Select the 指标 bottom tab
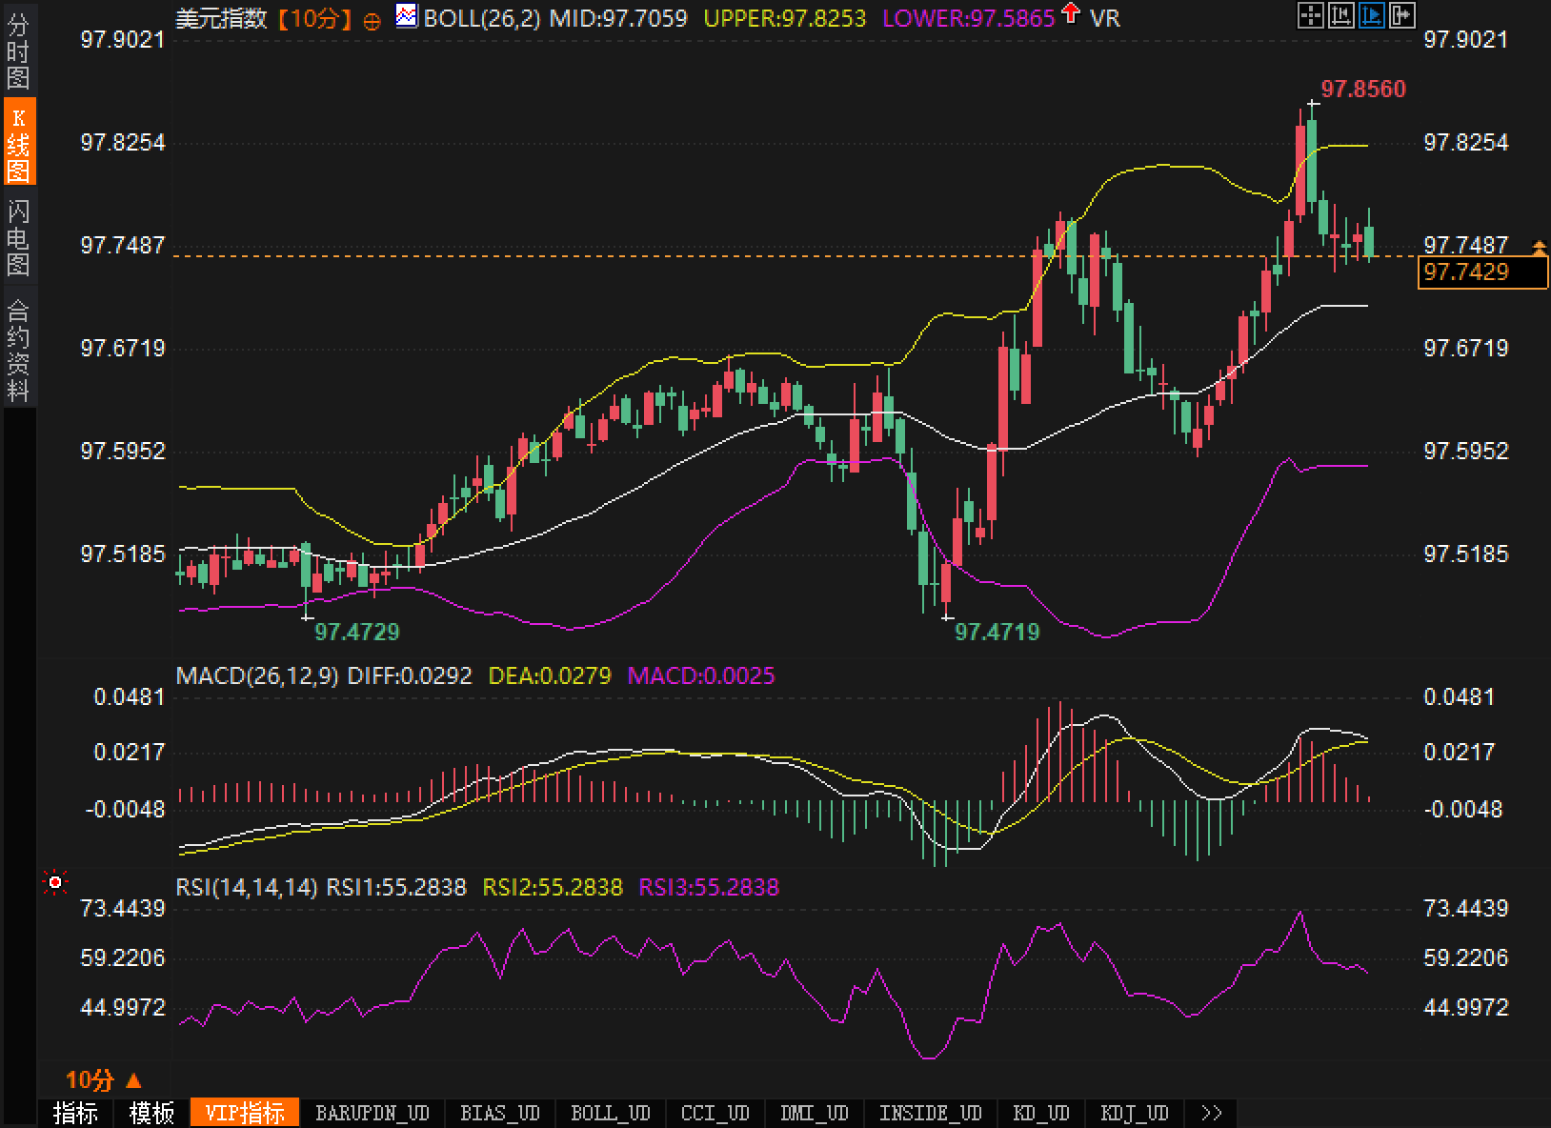The height and width of the screenshot is (1128, 1551). coord(75,1113)
